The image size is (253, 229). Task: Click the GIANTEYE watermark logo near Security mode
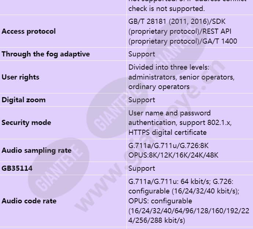click(117, 108)
